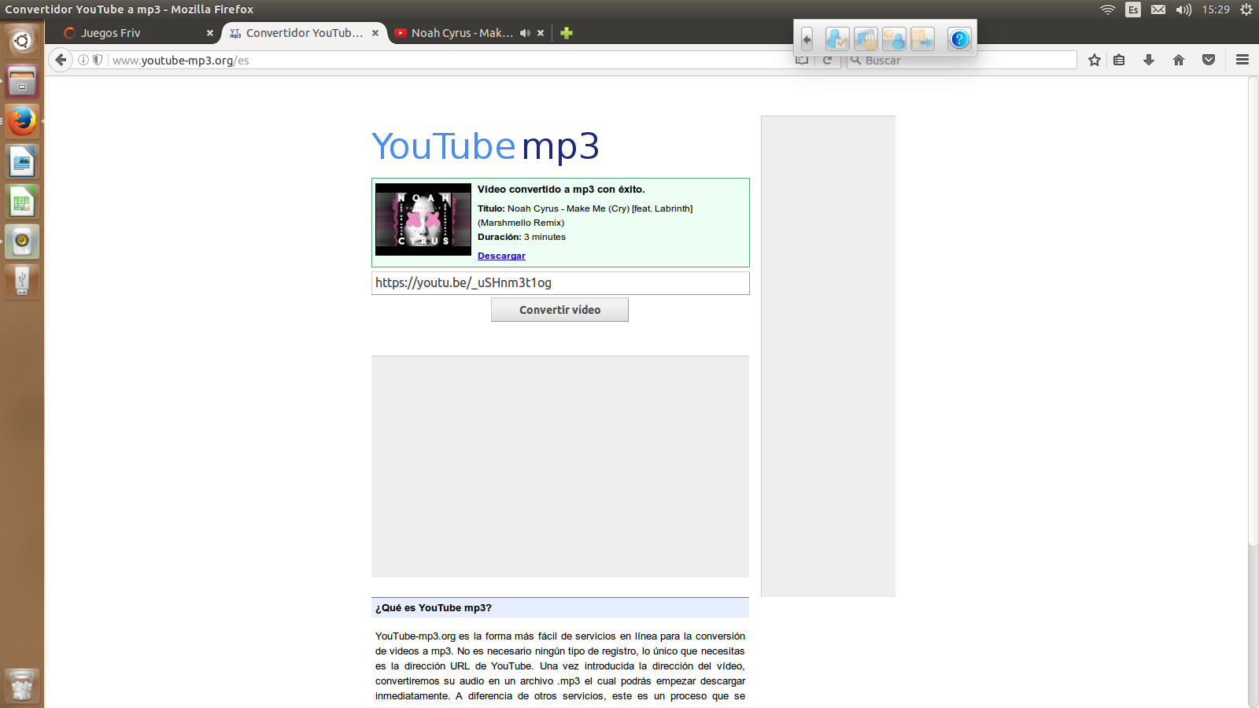
Task: Click the tracking protection shield icon
Action: [98, 60]
